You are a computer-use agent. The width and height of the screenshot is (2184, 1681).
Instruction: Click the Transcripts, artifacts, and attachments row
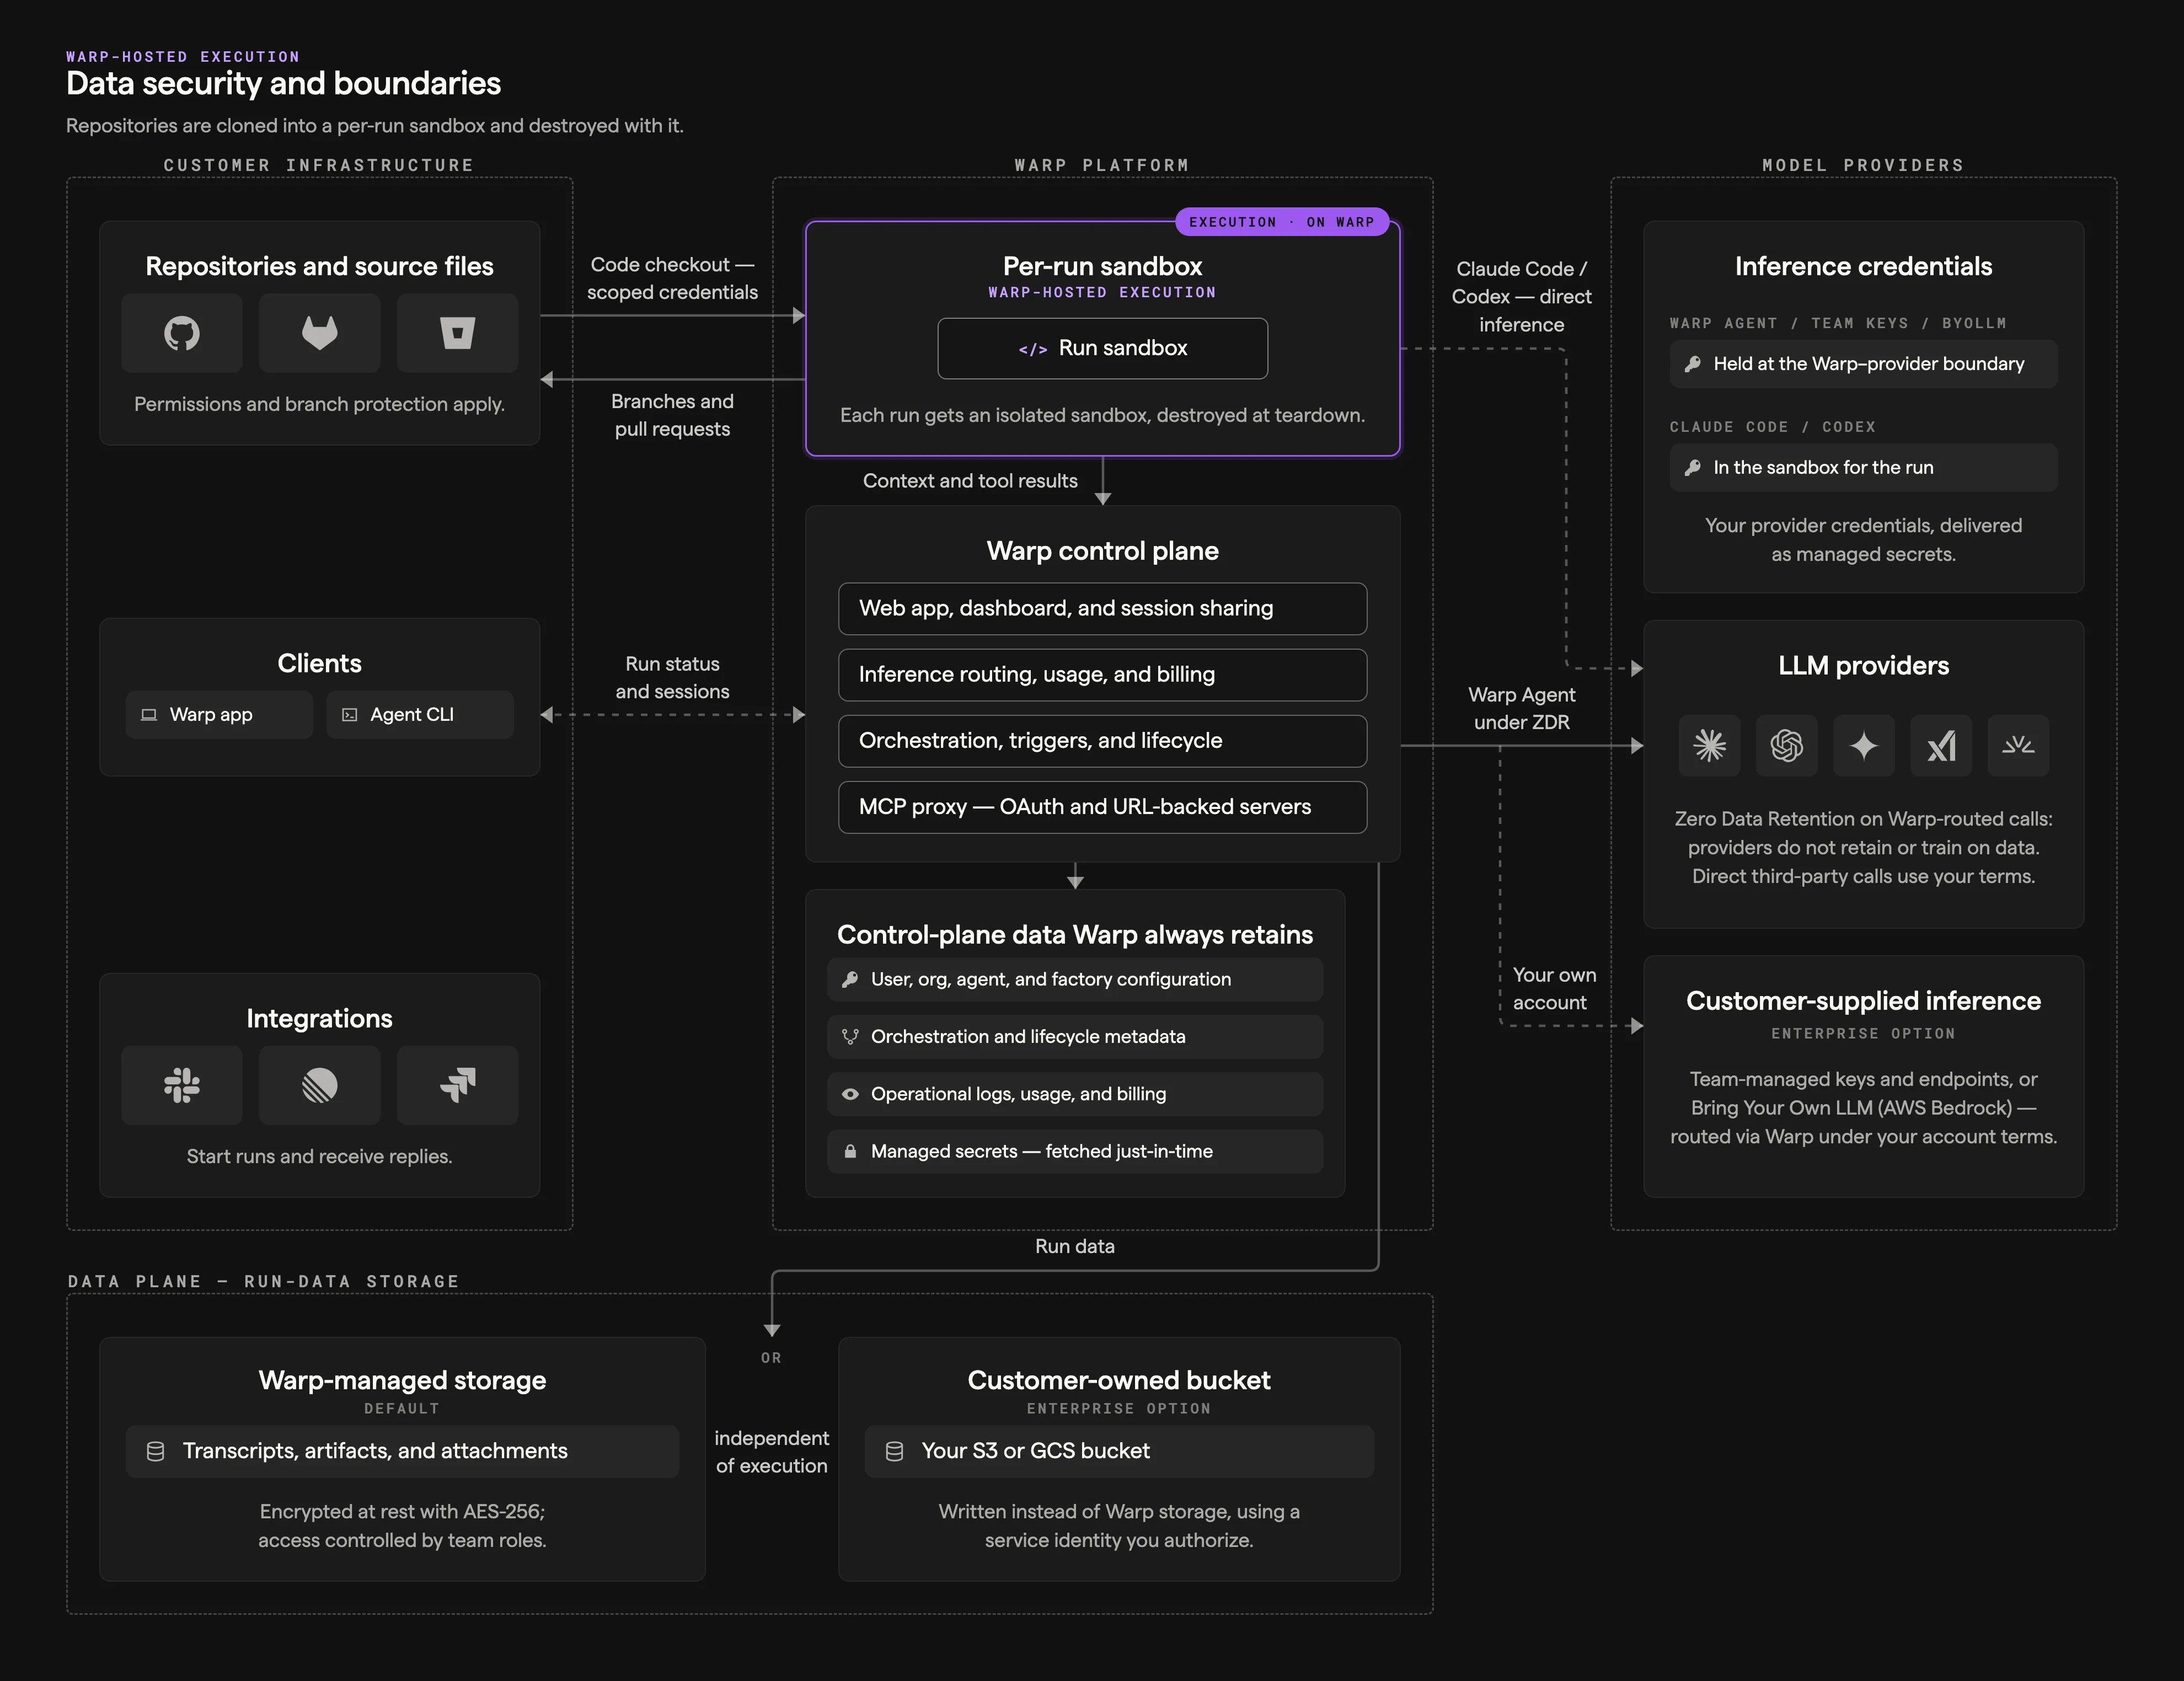click(x=402, y=1451)
